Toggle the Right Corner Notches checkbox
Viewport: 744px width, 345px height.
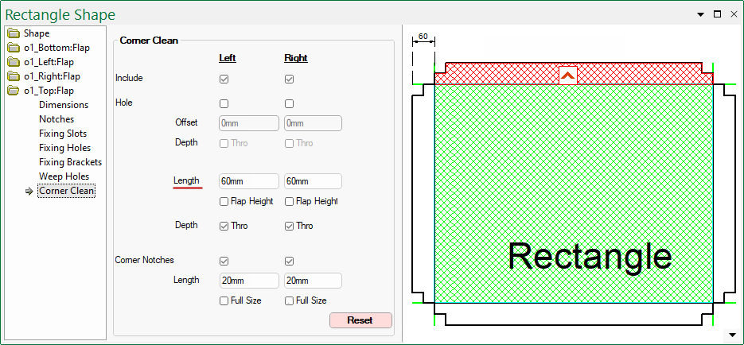tap(289, 261)
